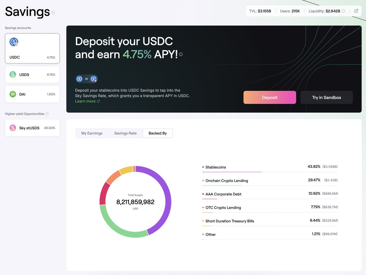Toggle Short Duration Treasury Bills in the legend

[230, 221]
